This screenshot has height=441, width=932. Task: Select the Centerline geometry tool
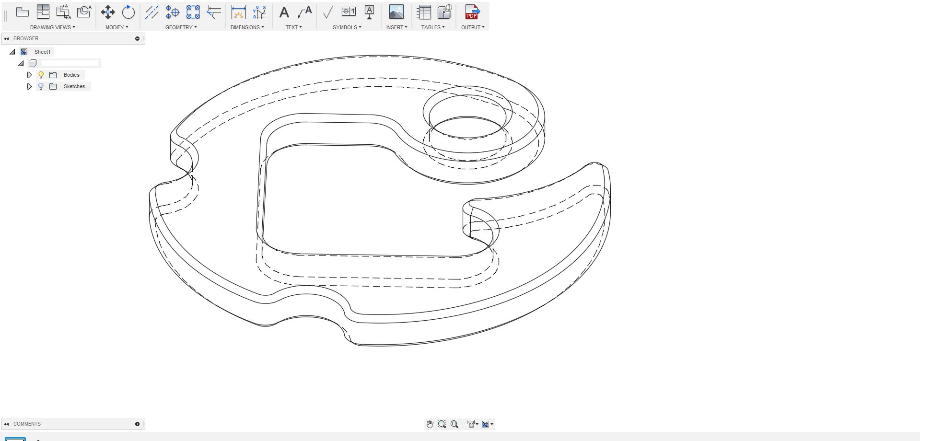(x=152, y=12)
